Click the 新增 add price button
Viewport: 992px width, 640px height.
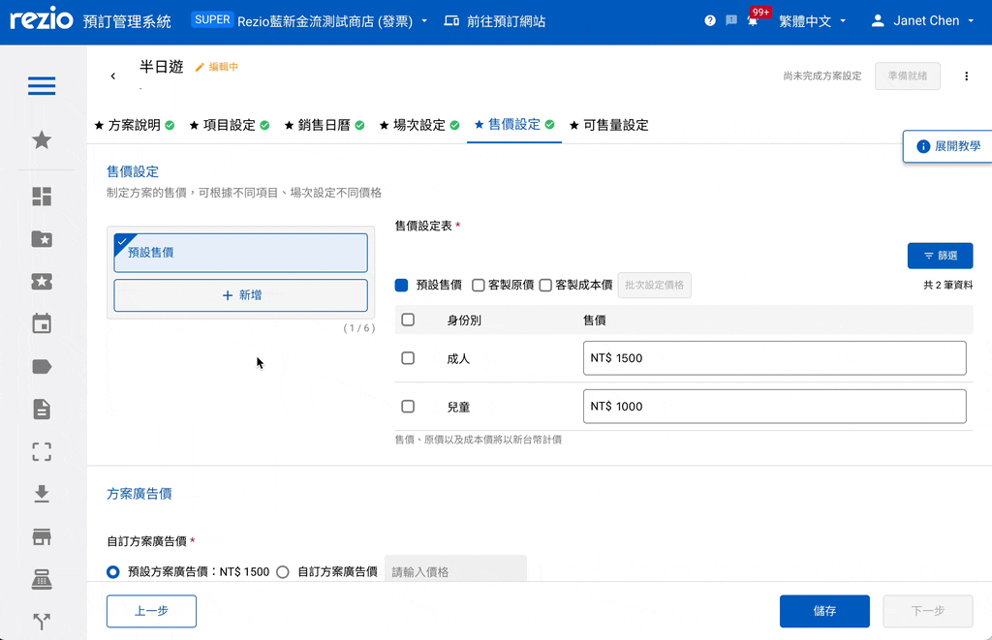click(240, 295)
